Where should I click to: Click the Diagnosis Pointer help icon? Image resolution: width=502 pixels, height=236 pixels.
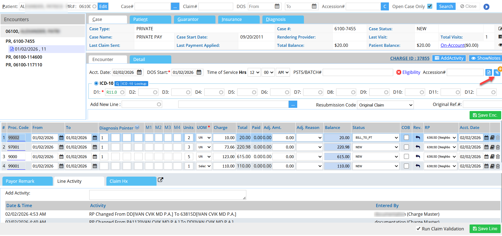point(137,127)
